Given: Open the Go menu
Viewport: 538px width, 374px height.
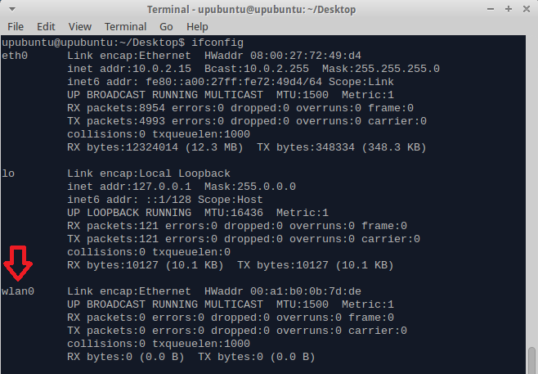Looking at the screenshot, I should 166,27.
